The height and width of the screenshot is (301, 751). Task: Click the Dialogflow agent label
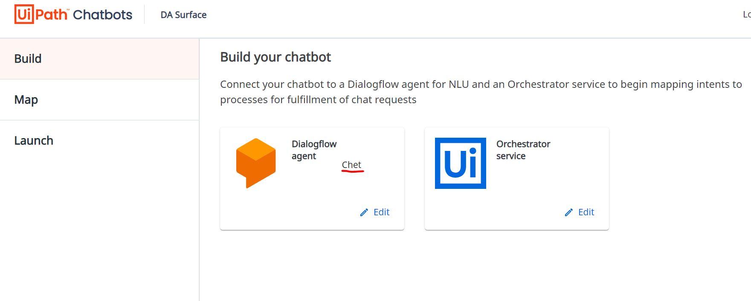click(x=314, y=150)
